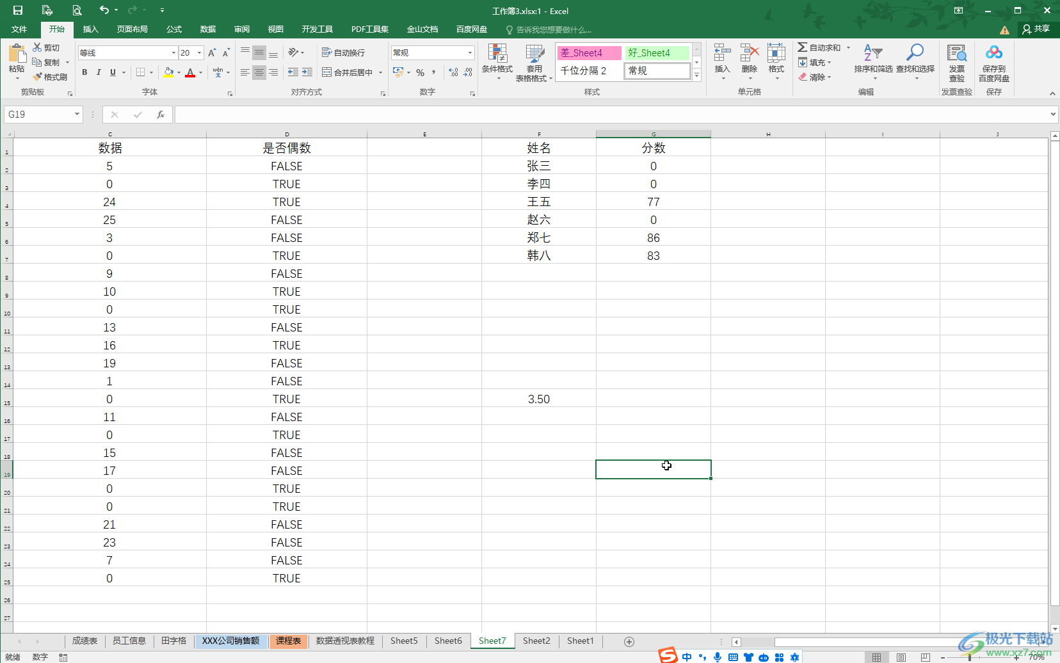
Task: Click the microphone icon in the IME bar
Action: pos(718,657)
